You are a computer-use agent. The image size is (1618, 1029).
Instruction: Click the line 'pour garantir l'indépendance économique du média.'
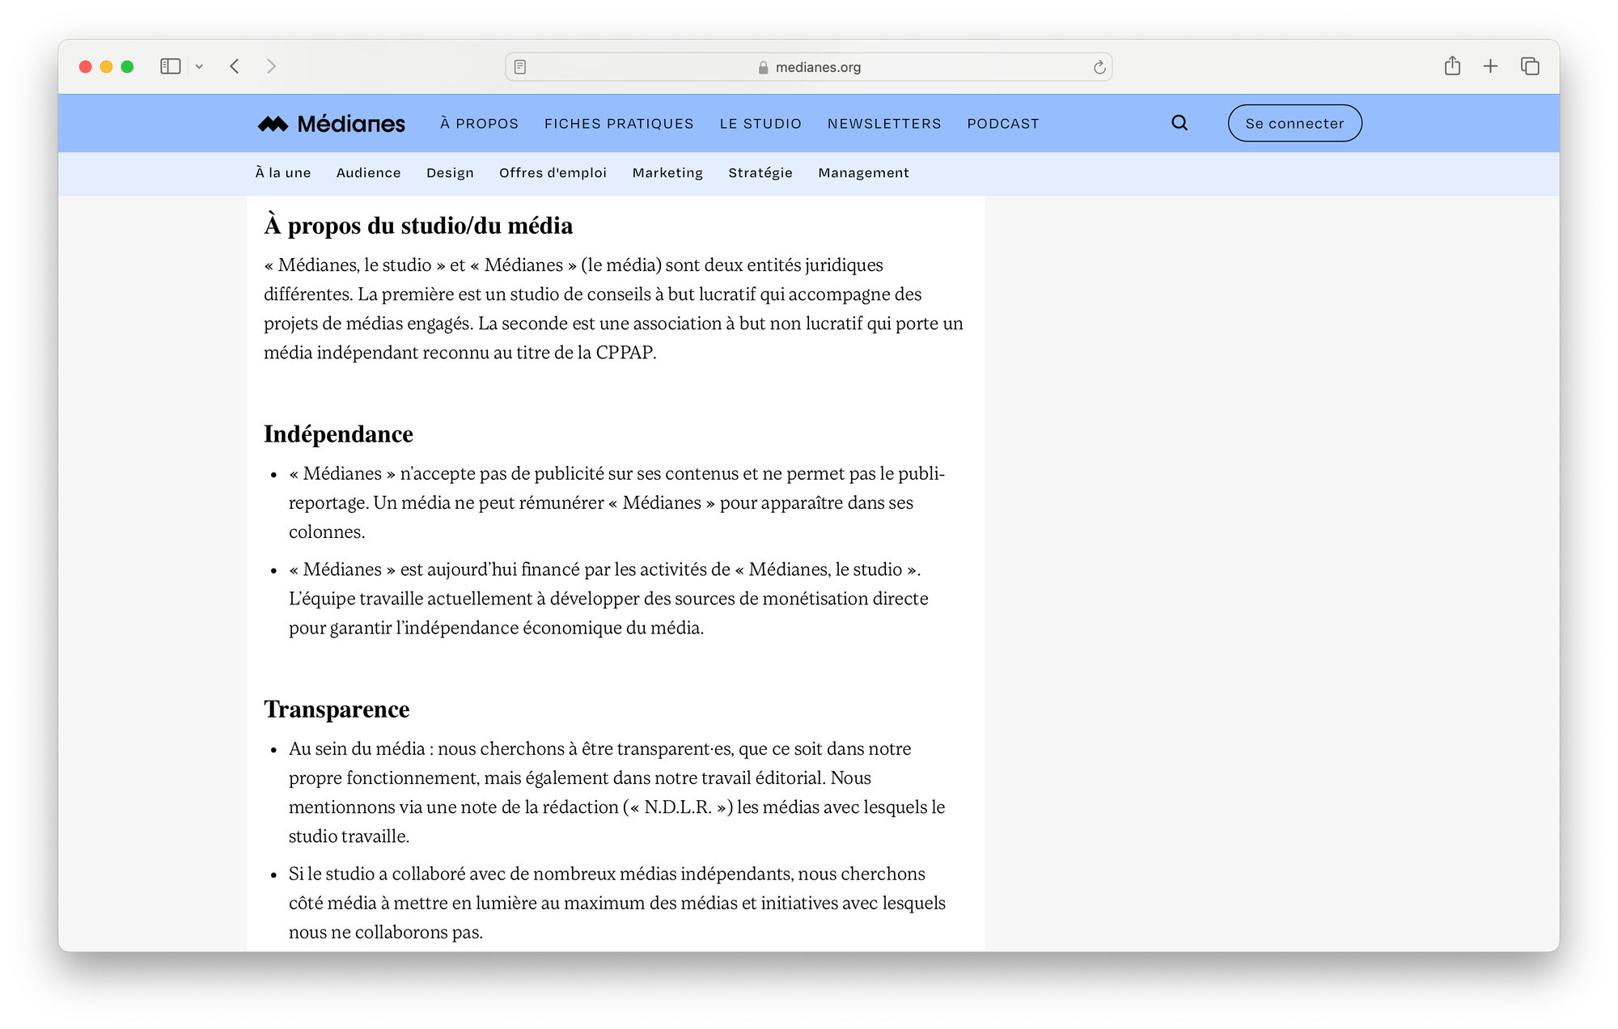click(496, 628)
